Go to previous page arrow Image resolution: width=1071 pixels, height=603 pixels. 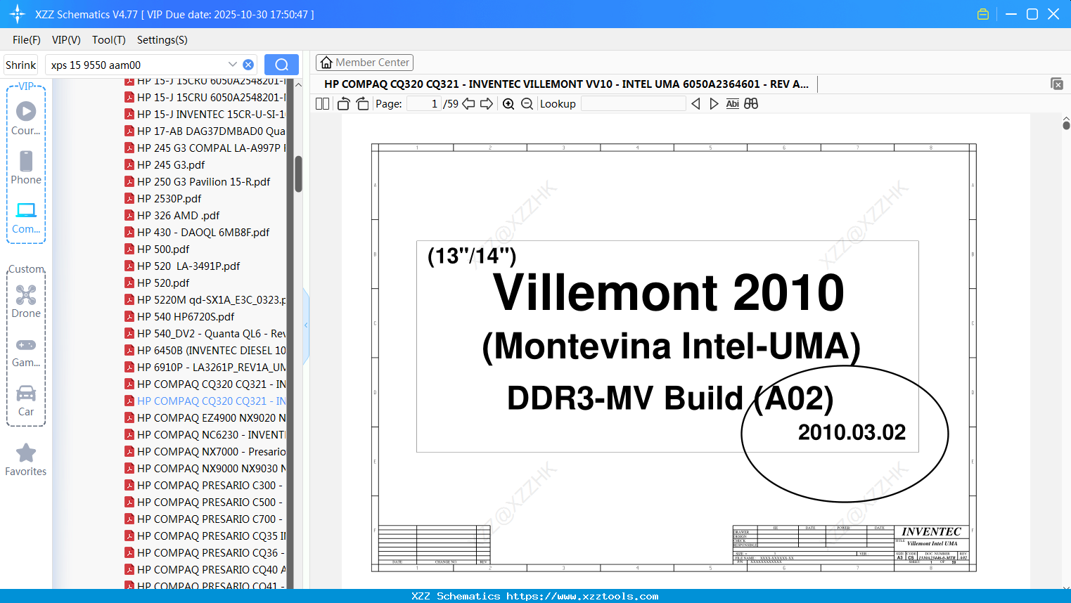[x=468, y=104]
